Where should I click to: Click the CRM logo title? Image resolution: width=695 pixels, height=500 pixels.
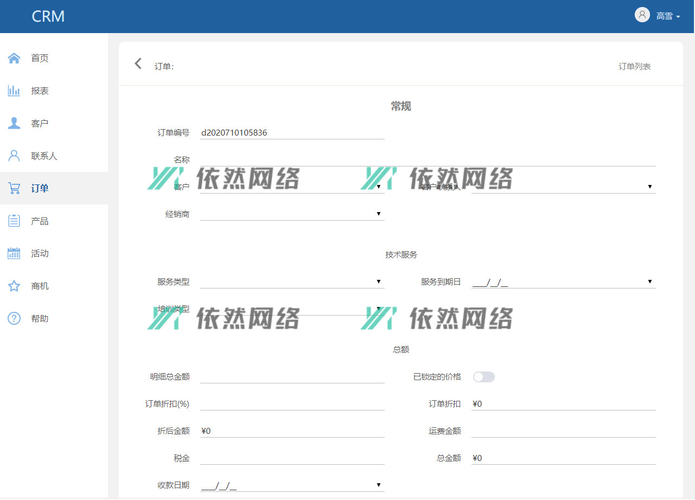(48, 16)
